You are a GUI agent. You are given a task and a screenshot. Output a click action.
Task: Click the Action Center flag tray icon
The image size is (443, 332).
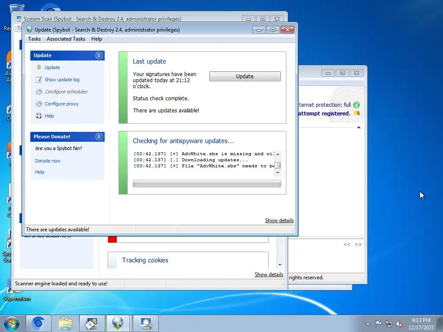pos(378,323)
